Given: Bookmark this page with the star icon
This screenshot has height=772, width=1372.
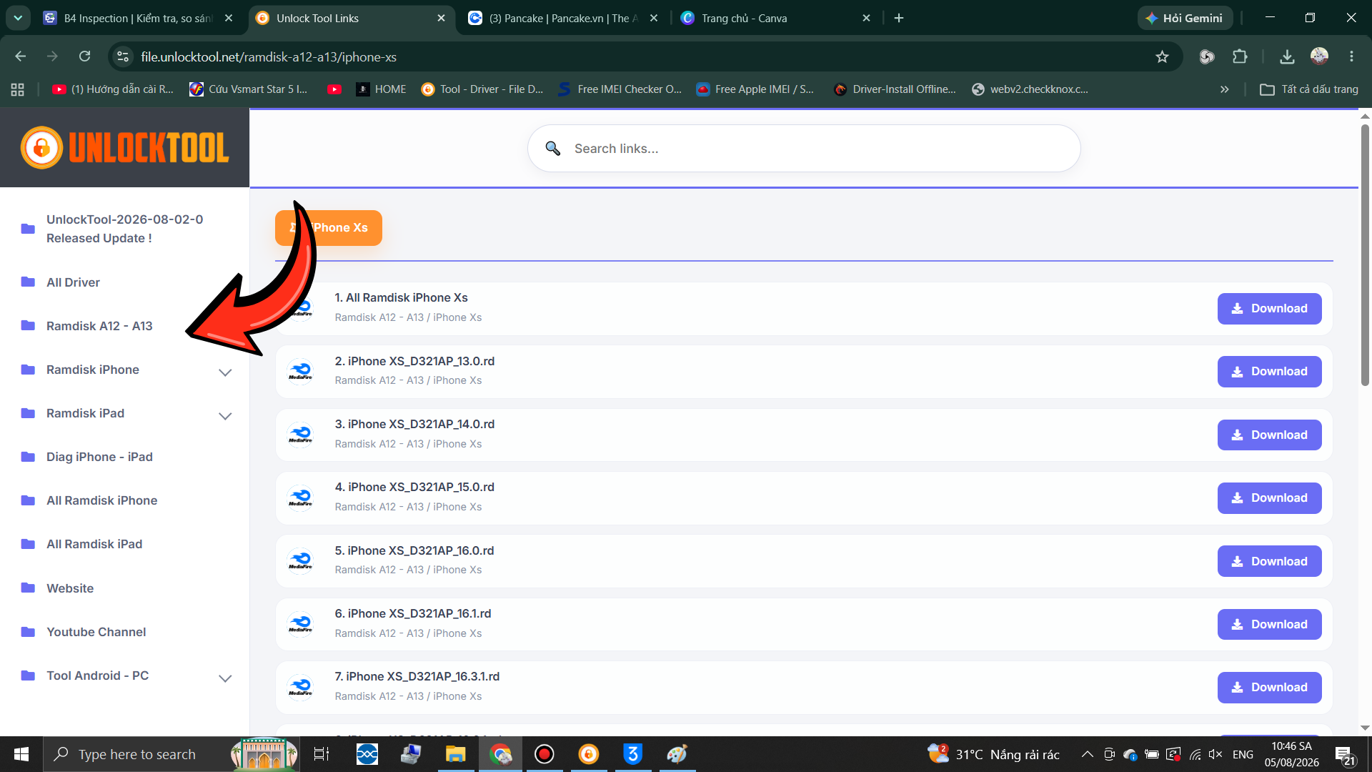Looking at the screenshot, I should [1163, 56].
